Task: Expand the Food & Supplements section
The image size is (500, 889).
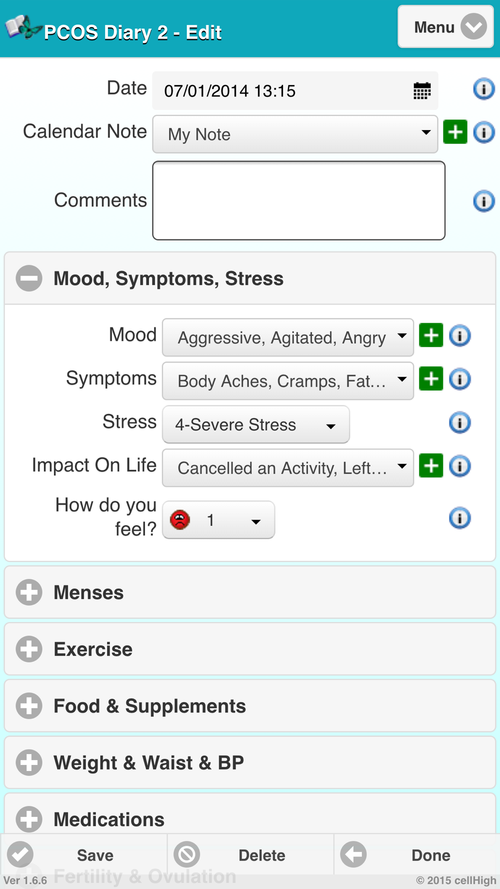Action: coord(29,706)
